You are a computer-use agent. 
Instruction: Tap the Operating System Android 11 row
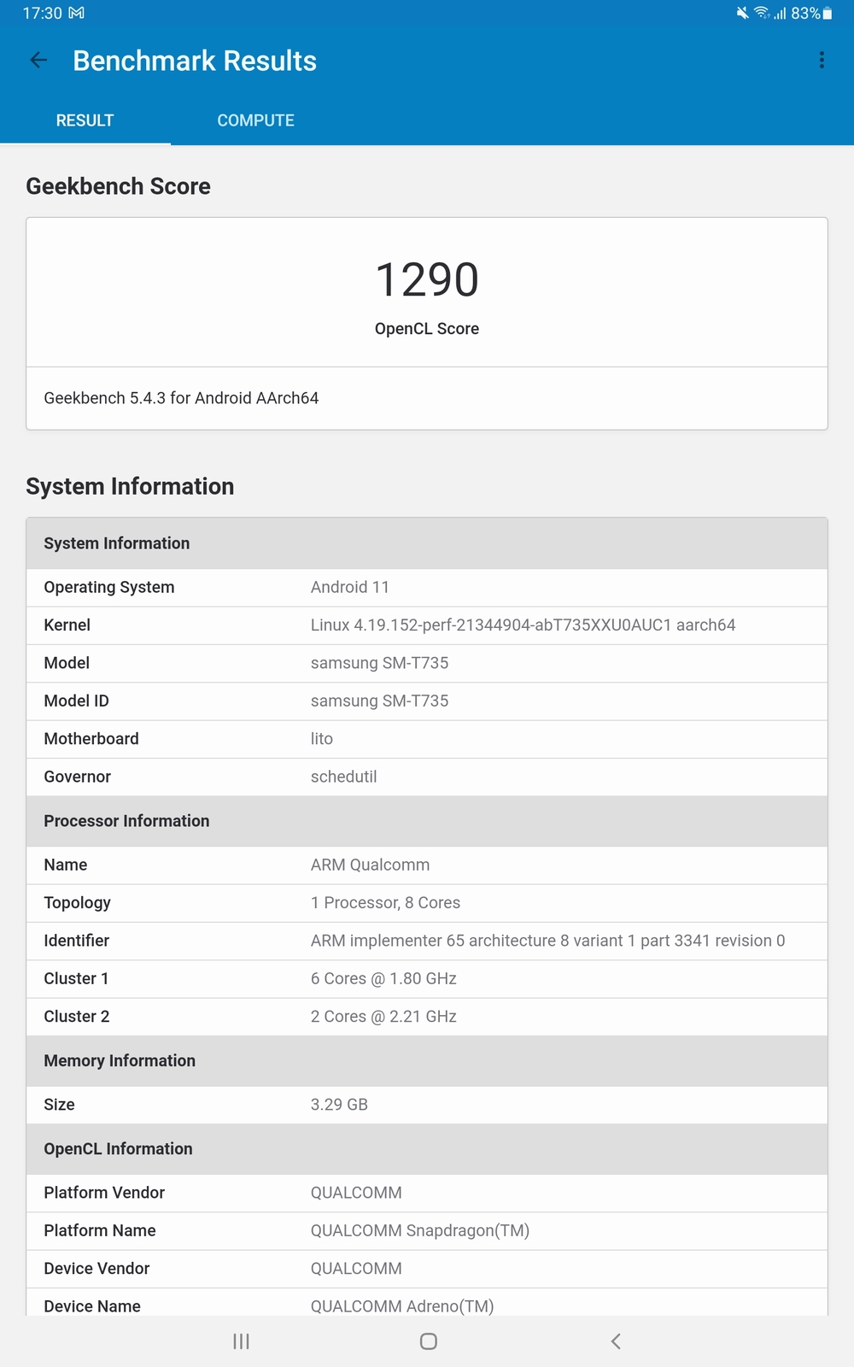(427, 588)
